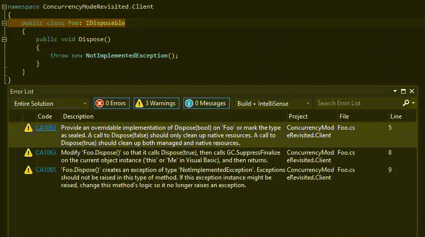The image size is (425, 237).
Task: Collapse the namespace code region
Action: 5,7
